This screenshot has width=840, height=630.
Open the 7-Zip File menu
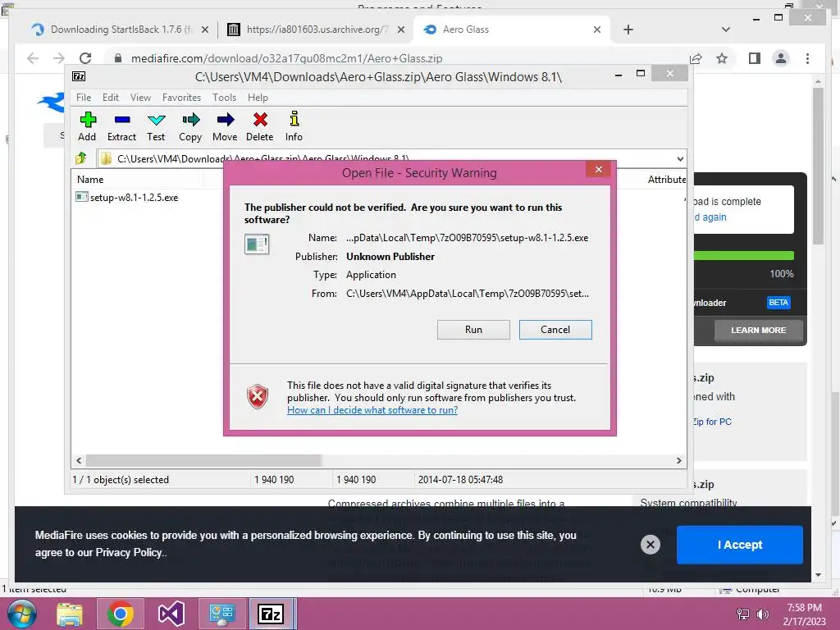(84, 98)
